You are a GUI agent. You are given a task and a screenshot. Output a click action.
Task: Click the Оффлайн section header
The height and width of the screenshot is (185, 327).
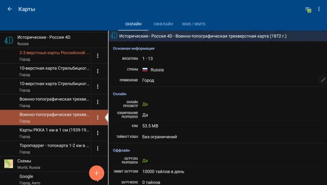click(x=121, y=150)
